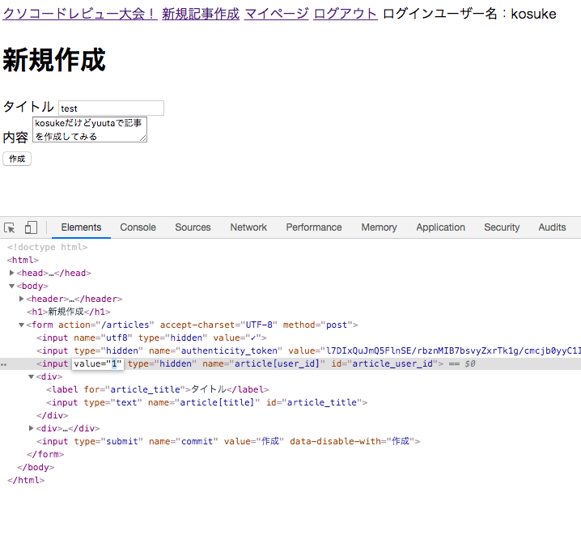
Task: Open the Elements tab
Action: pos(81,227)
